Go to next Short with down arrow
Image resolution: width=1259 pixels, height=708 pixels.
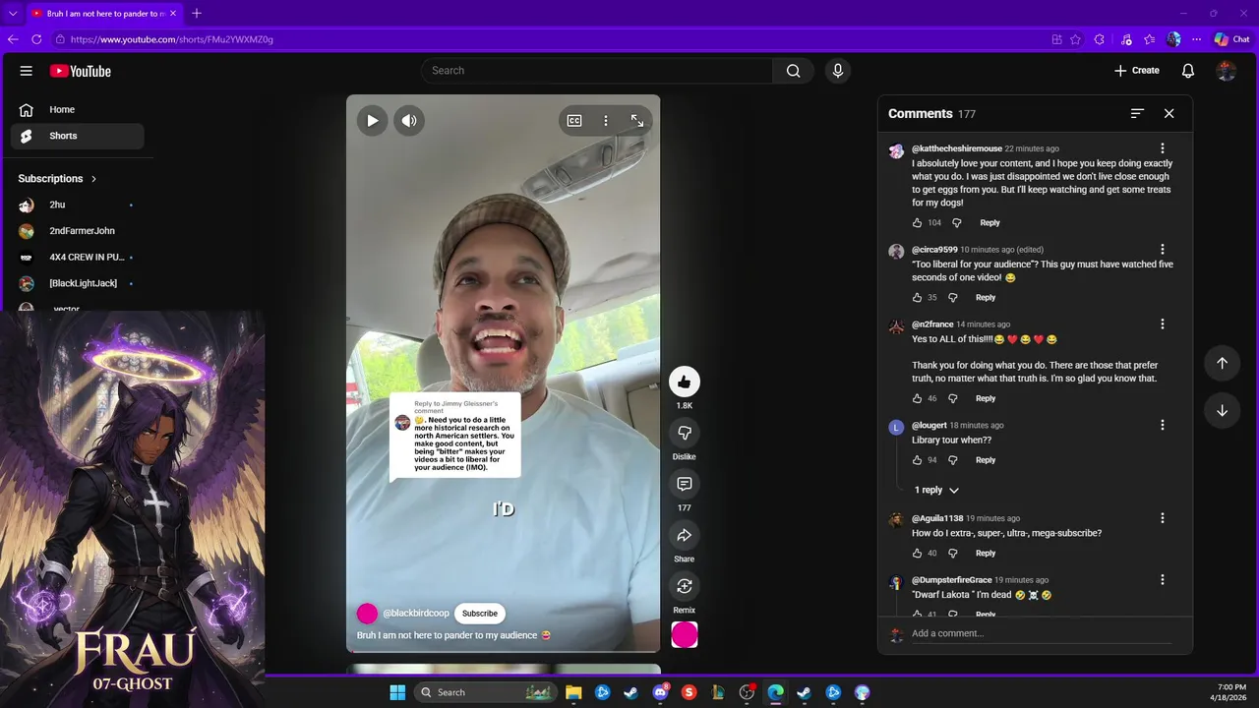(1222, 410)
